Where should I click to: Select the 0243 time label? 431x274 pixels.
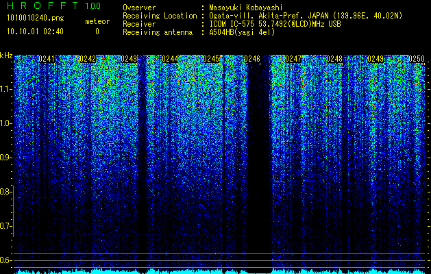(129, 59)
